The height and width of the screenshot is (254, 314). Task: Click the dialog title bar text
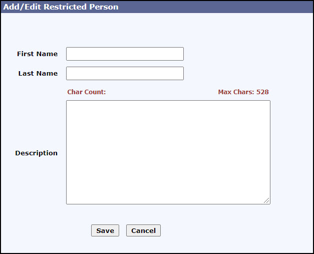coord(61,7)
